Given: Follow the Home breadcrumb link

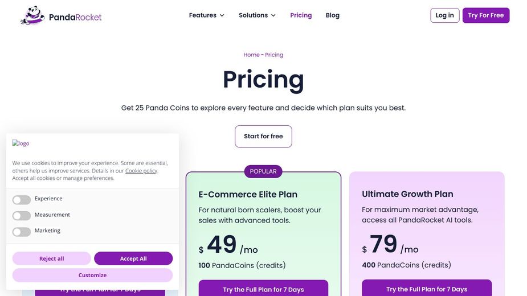Looking at the screenshot, I should click(251, 55).
